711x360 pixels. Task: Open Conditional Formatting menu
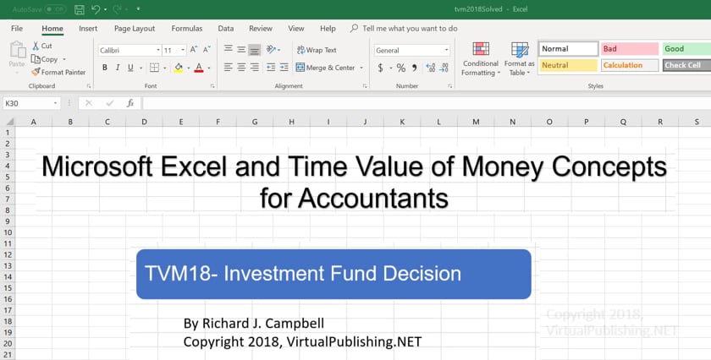coord(481,59)
